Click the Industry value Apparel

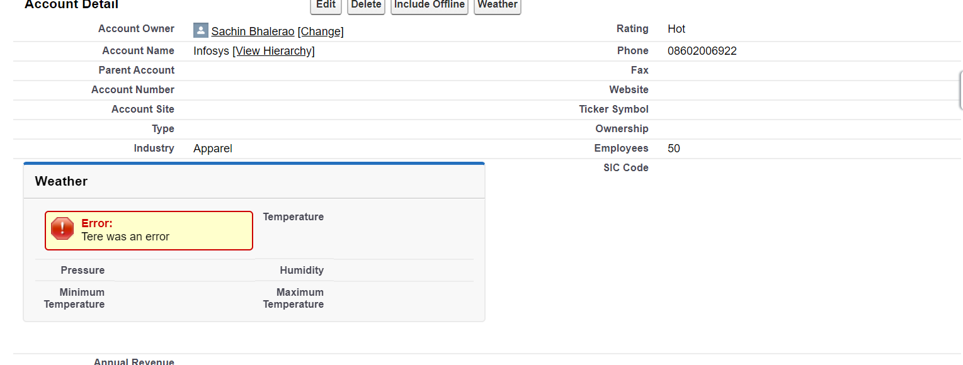pos(213,149)
